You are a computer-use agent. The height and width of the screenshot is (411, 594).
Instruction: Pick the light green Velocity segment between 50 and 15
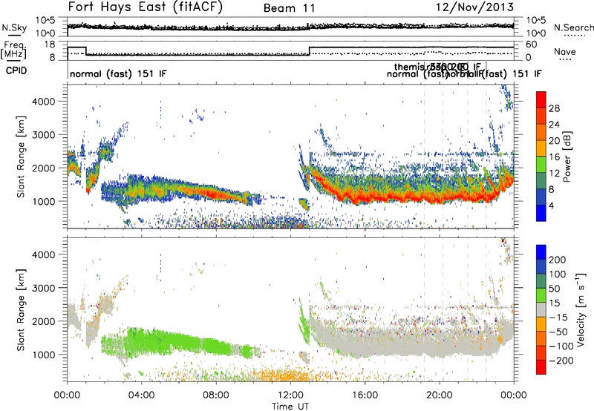click(x=541, y=295)
